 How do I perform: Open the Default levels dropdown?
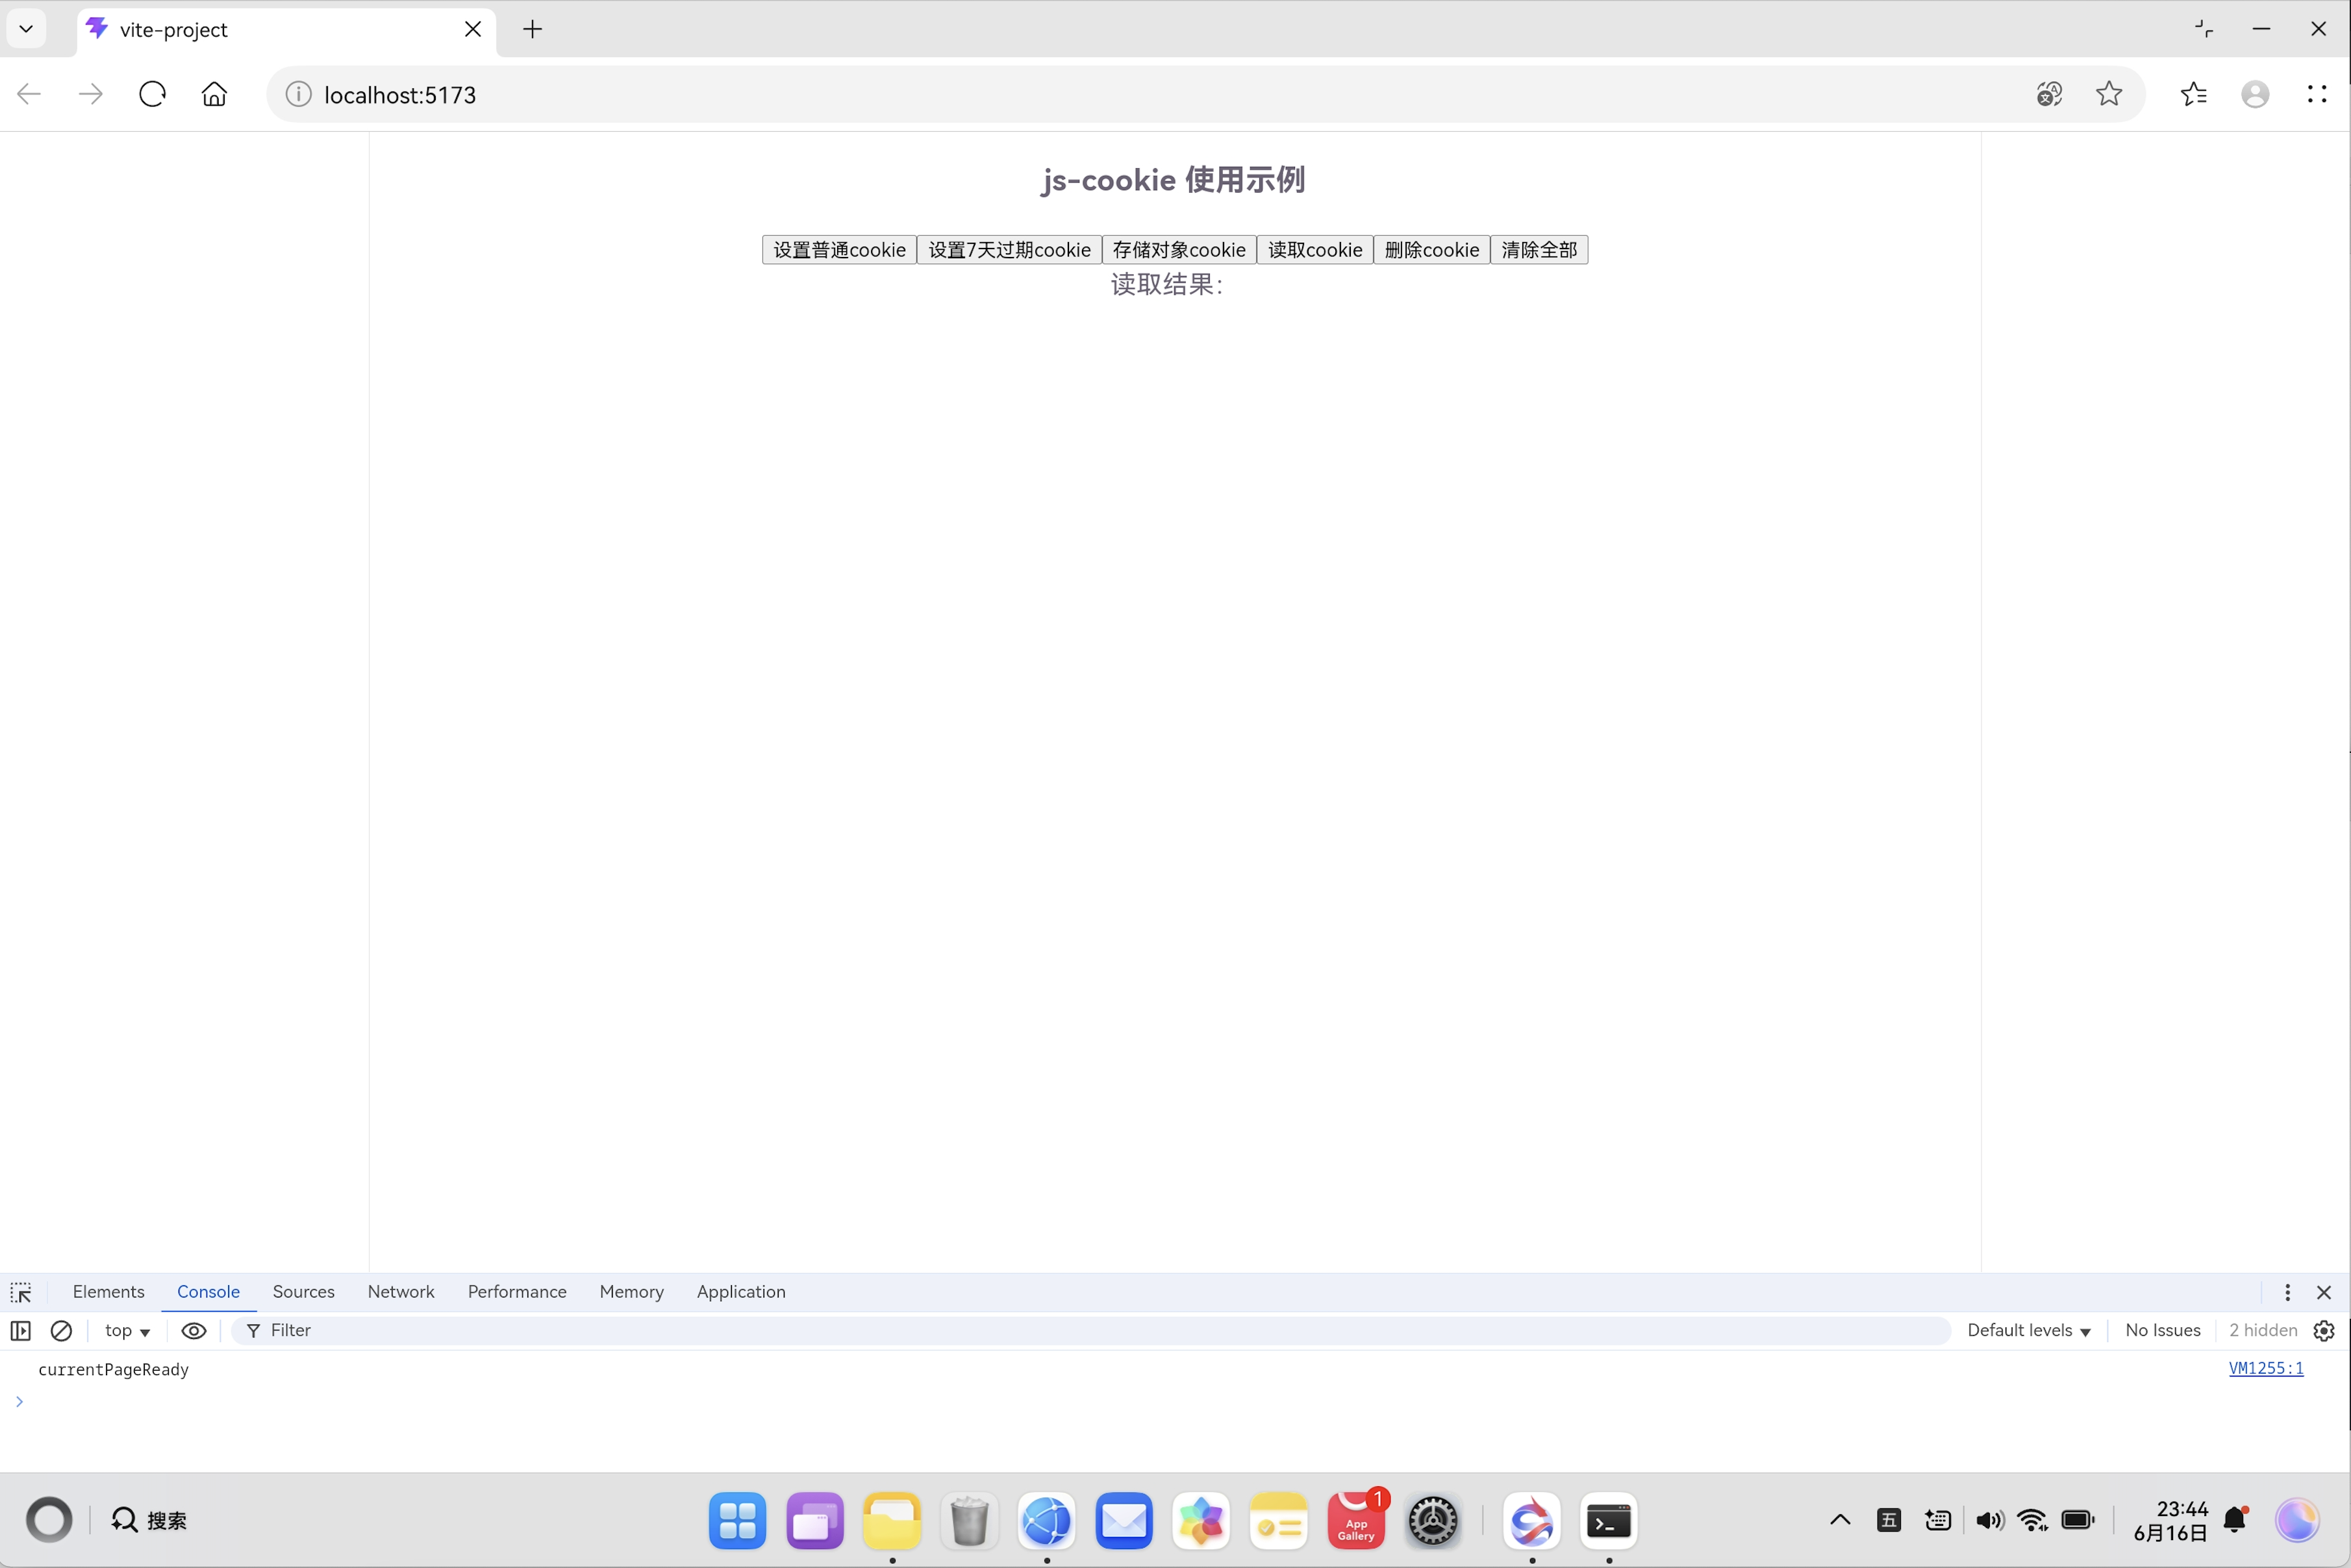pyautogui.click(x=2029, y=1330)
